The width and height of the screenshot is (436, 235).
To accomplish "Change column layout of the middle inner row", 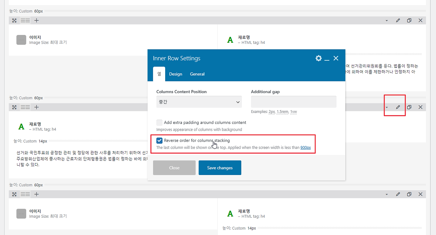I will click(25, 107).
